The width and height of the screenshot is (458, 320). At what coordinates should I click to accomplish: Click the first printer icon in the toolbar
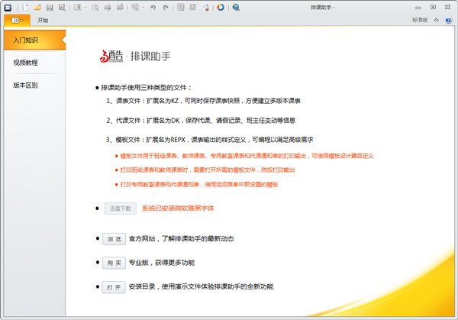pos(108,8)
